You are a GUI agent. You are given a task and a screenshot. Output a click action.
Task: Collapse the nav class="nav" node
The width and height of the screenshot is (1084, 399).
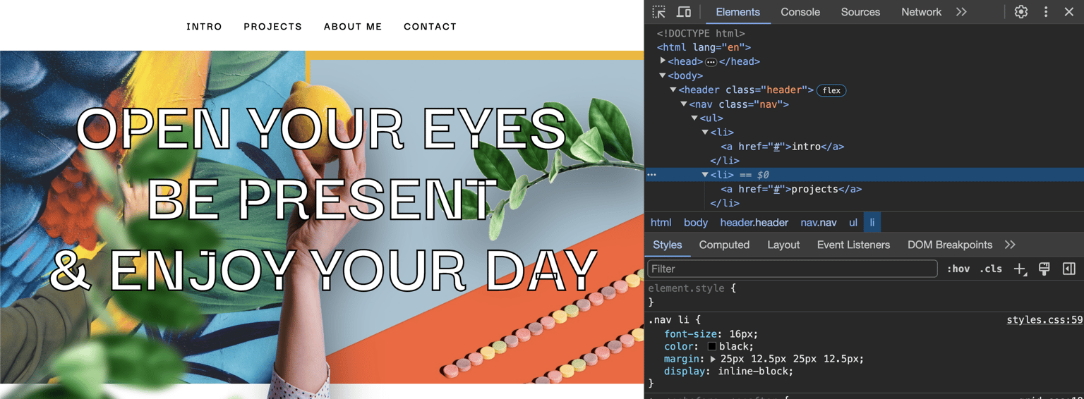[684, 104]
